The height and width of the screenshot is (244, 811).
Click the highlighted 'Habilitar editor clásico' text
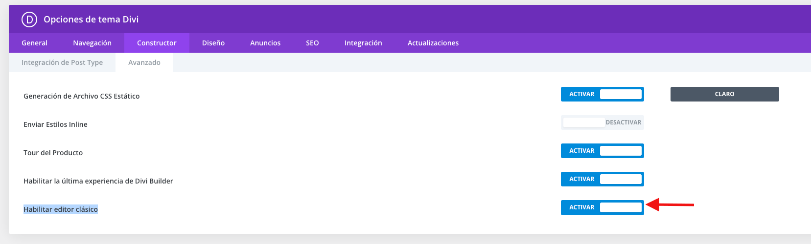pos(61,209)
